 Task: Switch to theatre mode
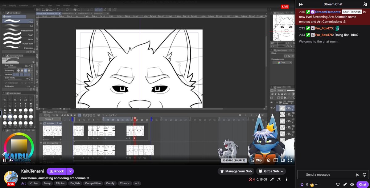click(x=276, y=160)
